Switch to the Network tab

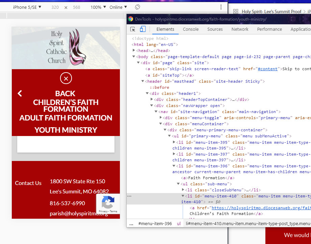click(240, 29)
